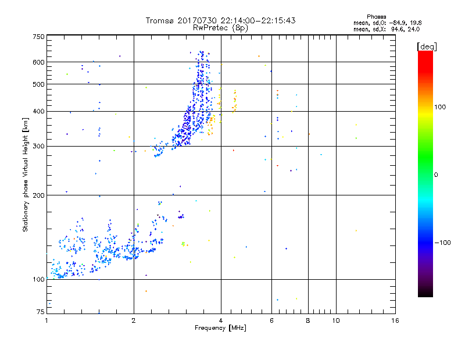465x349 pixels.
Task: Click the y-axis tick label '500'
Action: pyautogui.click(x=39, y=84)
